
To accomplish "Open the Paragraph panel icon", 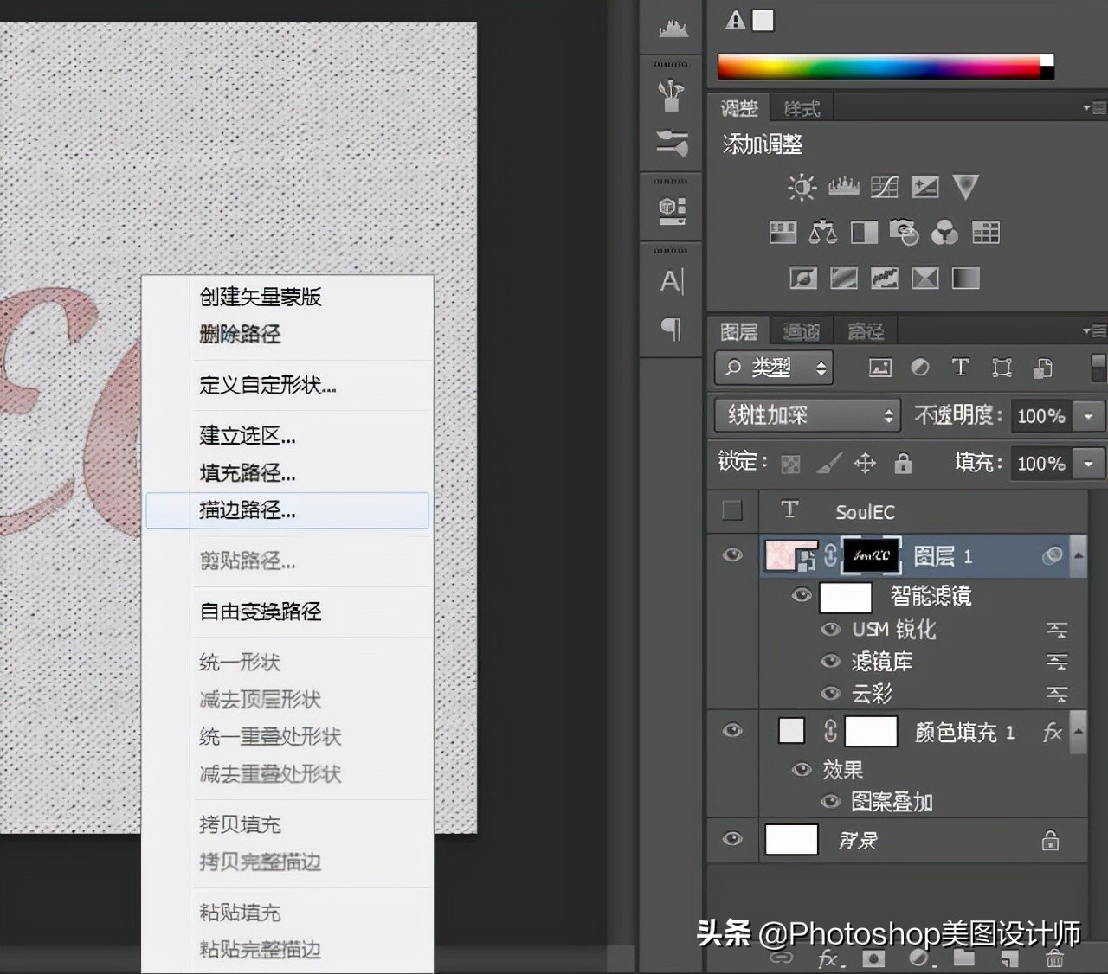I will 671,330.
